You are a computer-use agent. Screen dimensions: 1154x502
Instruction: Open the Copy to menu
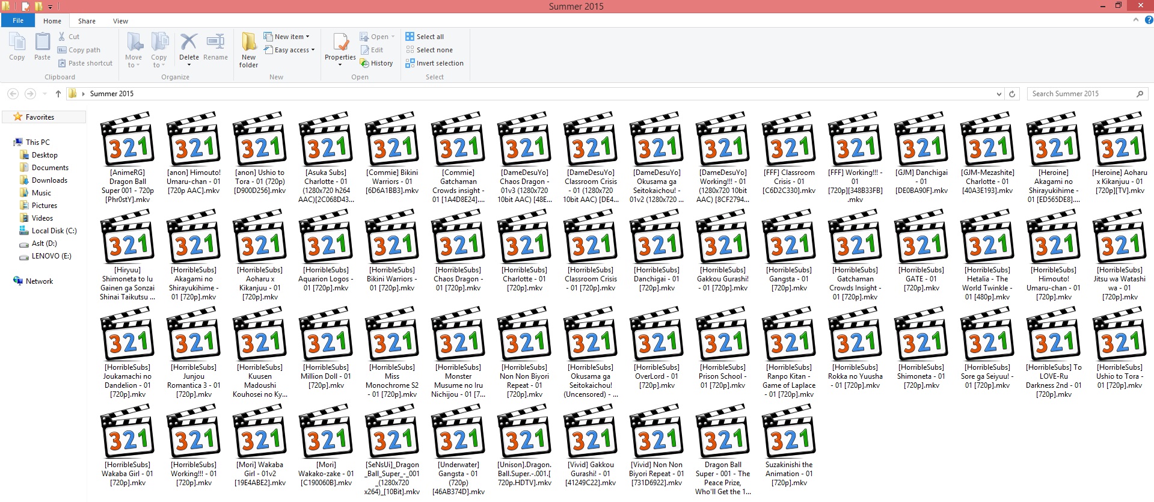pyautogui.click(x=159, y=49)
